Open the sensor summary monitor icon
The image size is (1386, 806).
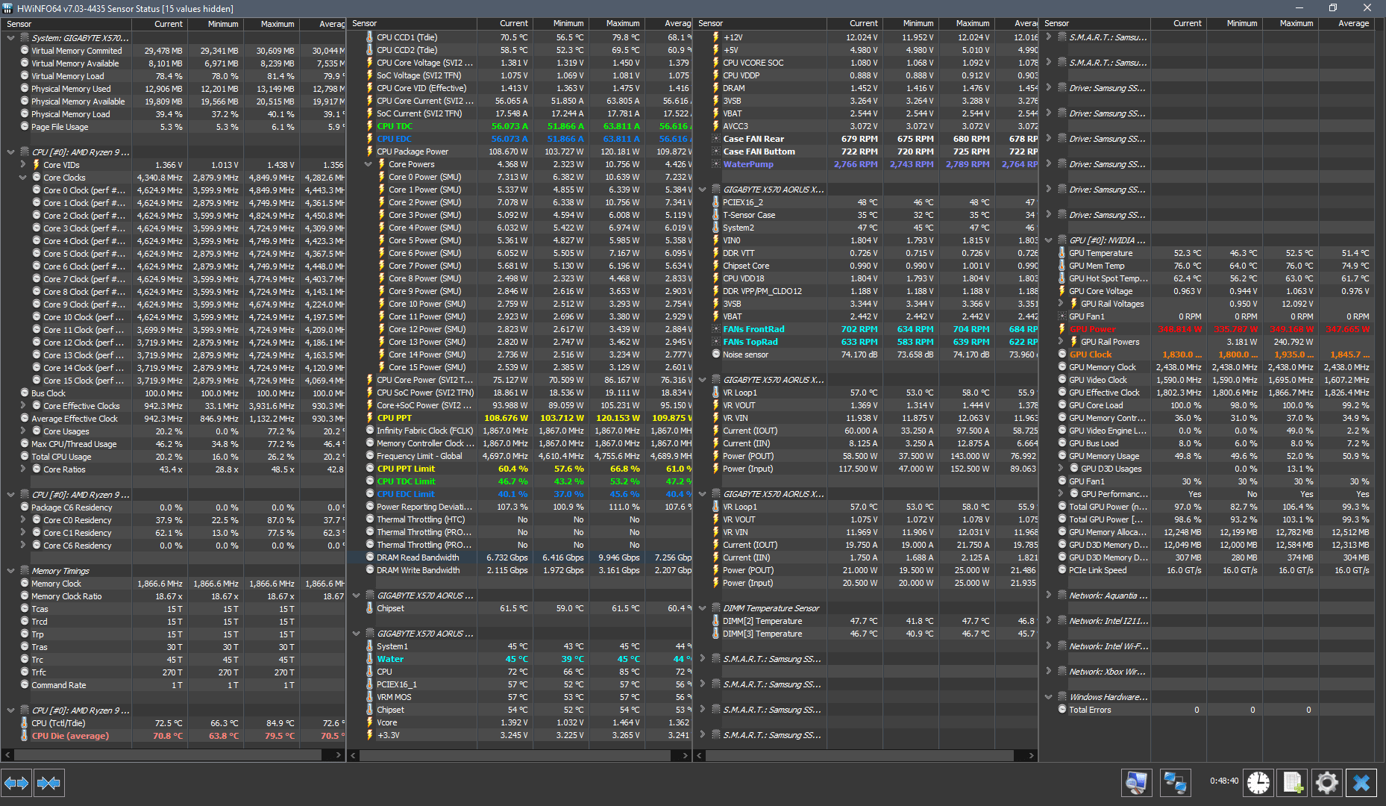pyautogui.click(x=1136, y=783)
